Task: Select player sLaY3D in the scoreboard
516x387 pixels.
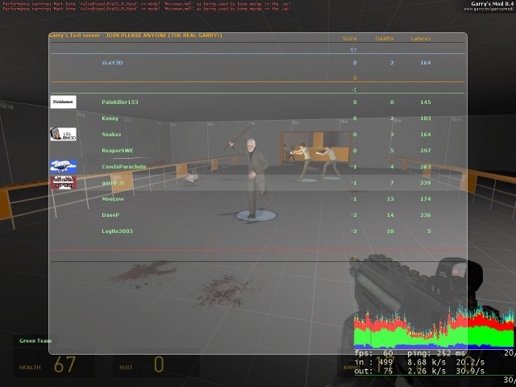Action: pyautogui.click(x=112, y=63)
